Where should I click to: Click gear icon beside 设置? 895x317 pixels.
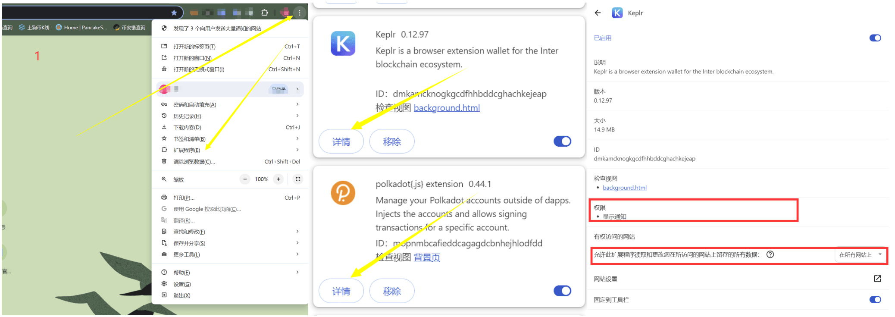point(164,283)
